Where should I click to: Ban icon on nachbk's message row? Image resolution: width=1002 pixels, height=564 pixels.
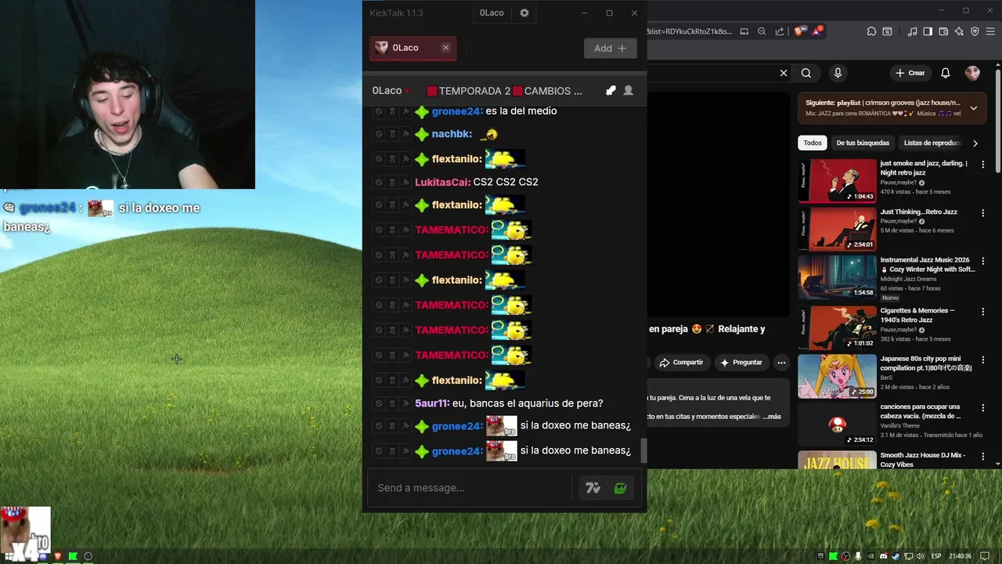coord(378,134)
